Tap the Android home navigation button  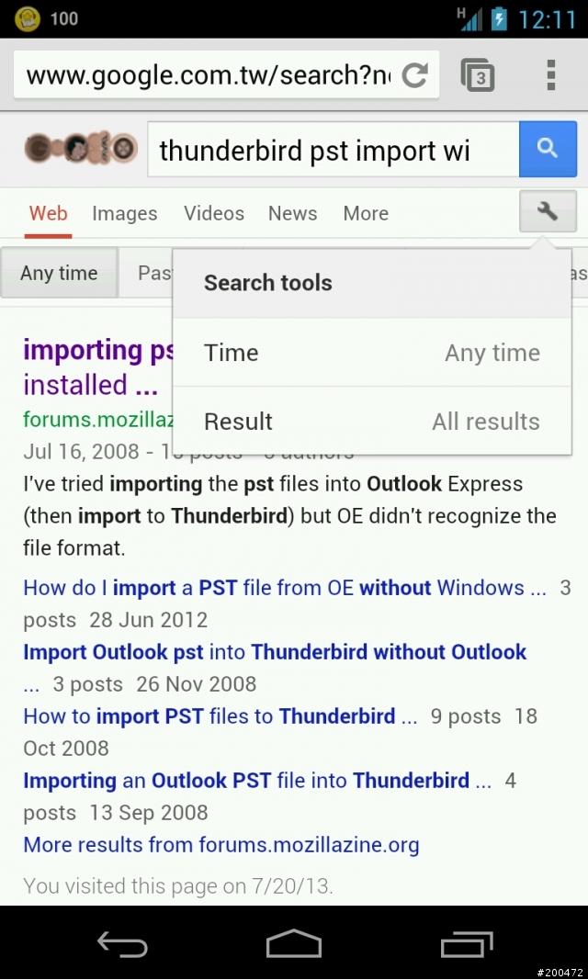click(x=294, y=942)
